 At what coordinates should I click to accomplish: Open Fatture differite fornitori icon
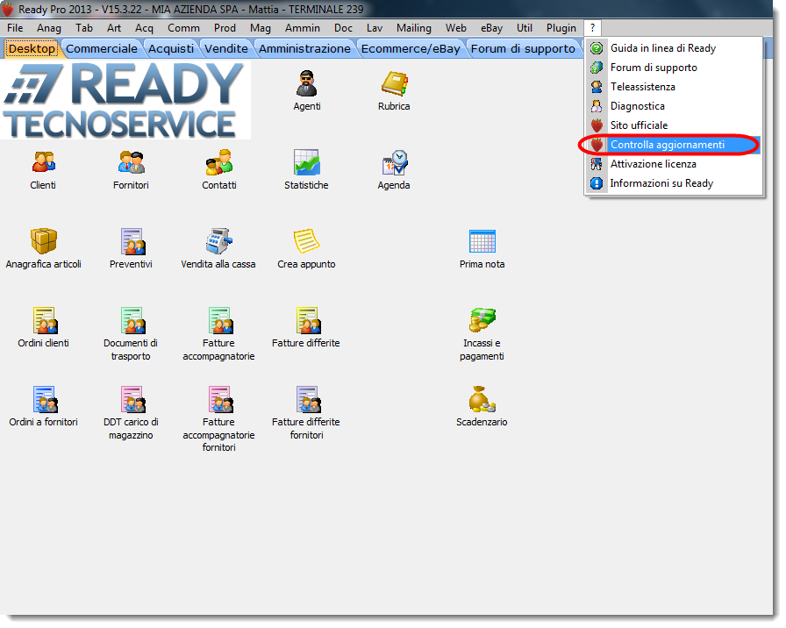(x=306, y=399)
